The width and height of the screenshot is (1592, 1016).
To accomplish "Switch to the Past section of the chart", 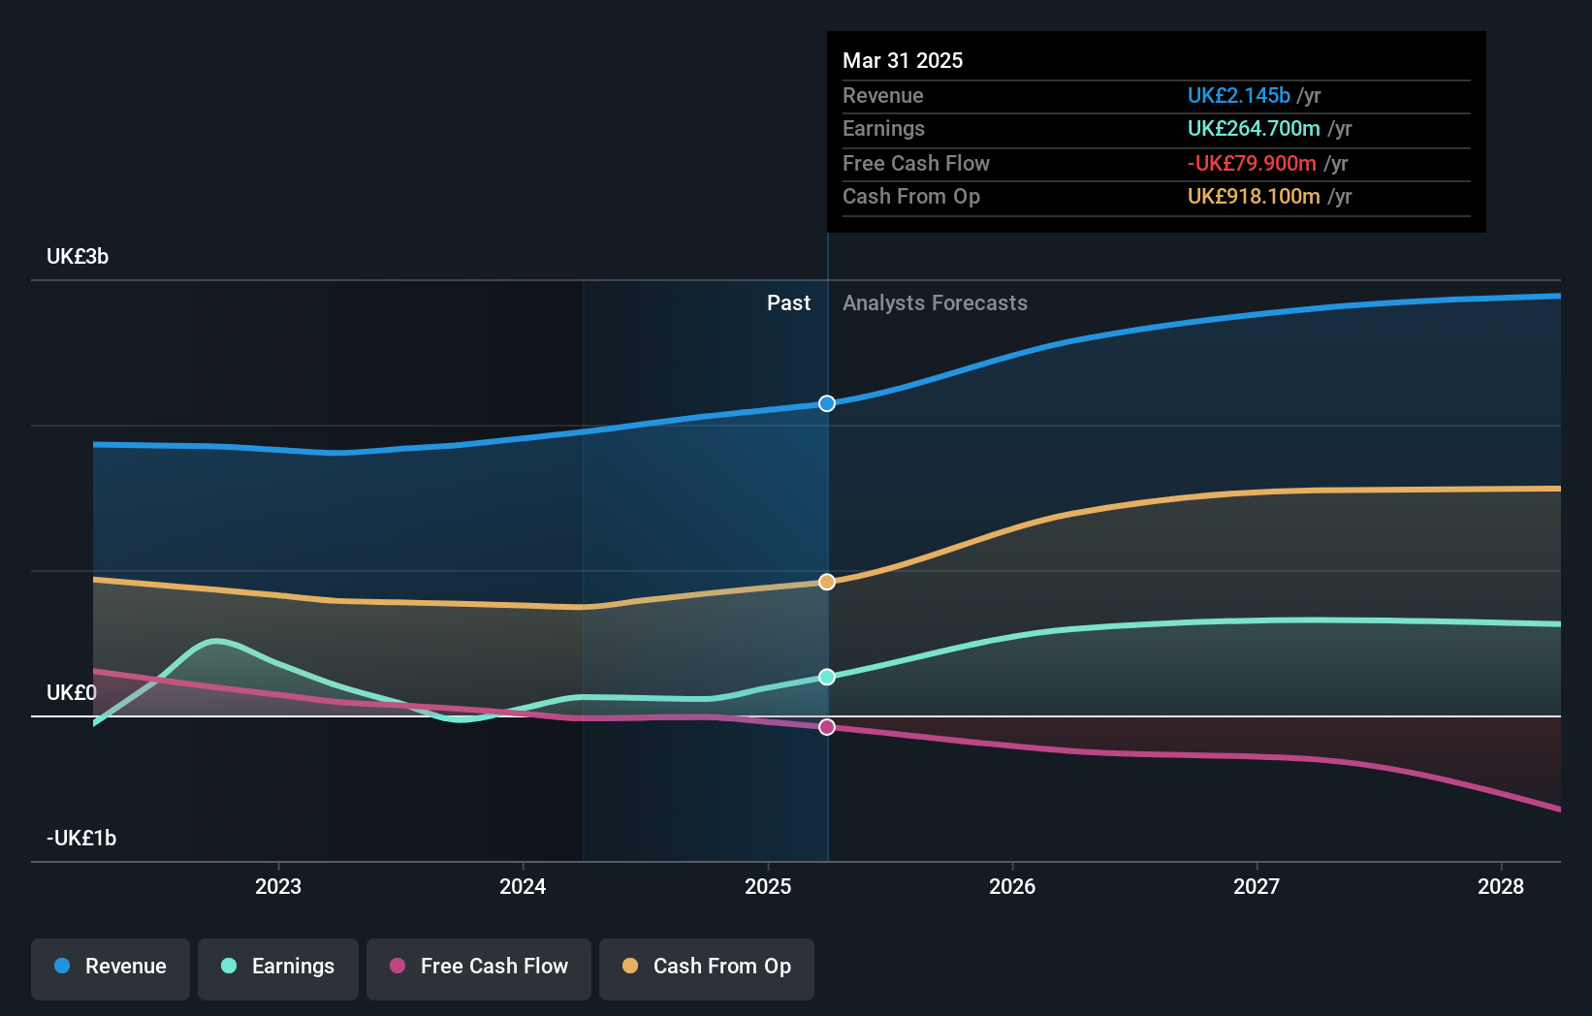I will 788,302.
